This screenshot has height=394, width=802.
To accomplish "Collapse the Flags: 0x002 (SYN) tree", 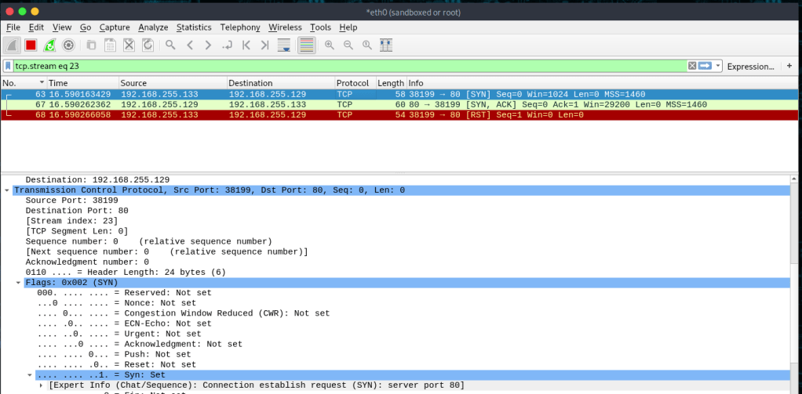I will (x=18, y=282).
